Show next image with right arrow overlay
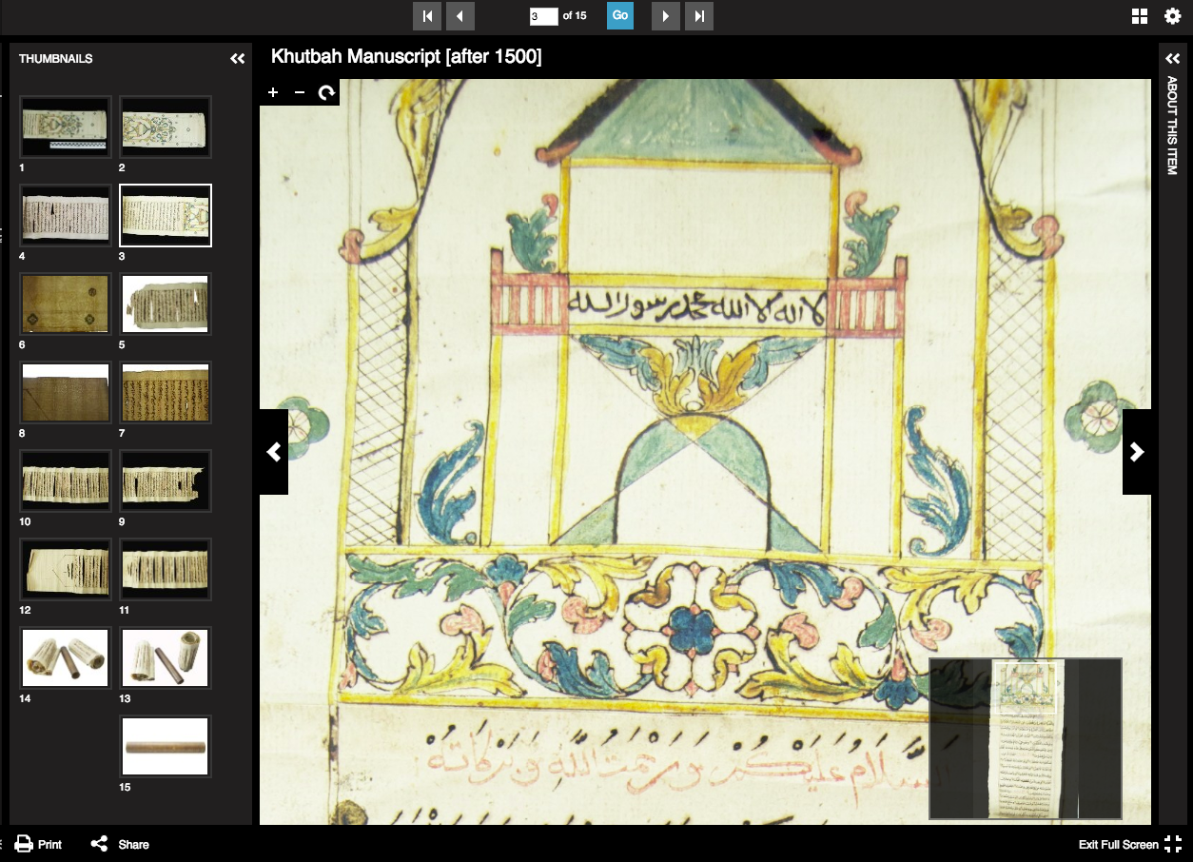Viewport: 1193px width, 862px height. (1137, 452)
